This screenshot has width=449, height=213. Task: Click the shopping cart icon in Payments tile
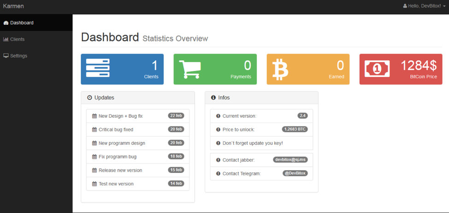click(189, 69)
